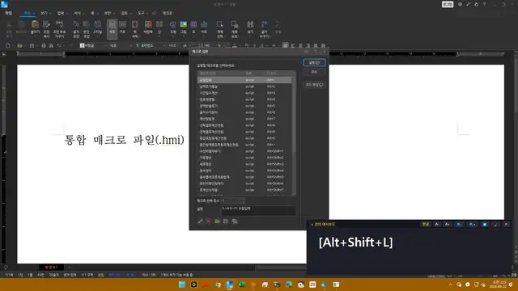518x291 pixels.
Task: Open the Windows Start menu
Action: (x=181, y=285)
